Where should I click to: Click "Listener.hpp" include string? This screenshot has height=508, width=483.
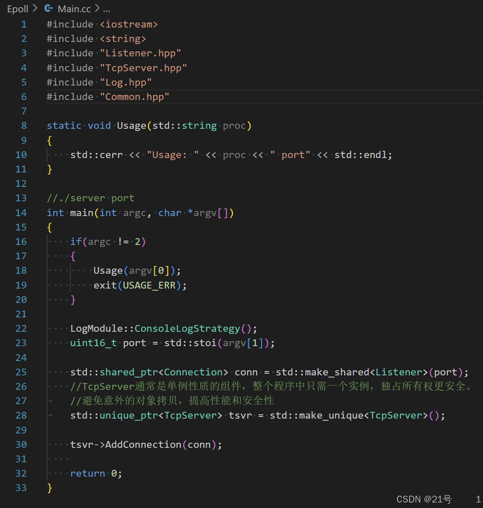tap(140, 53)
